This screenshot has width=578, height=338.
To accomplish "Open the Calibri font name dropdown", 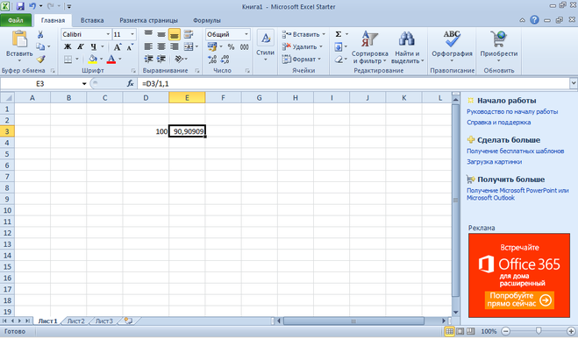I will click(108, 34).
